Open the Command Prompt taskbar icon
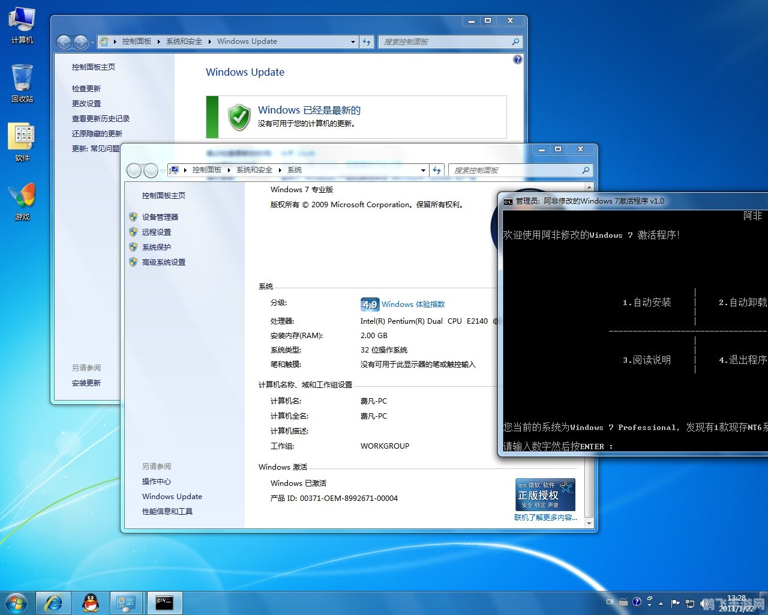Screen dimensions: 768x615 [x=165, y=602]
